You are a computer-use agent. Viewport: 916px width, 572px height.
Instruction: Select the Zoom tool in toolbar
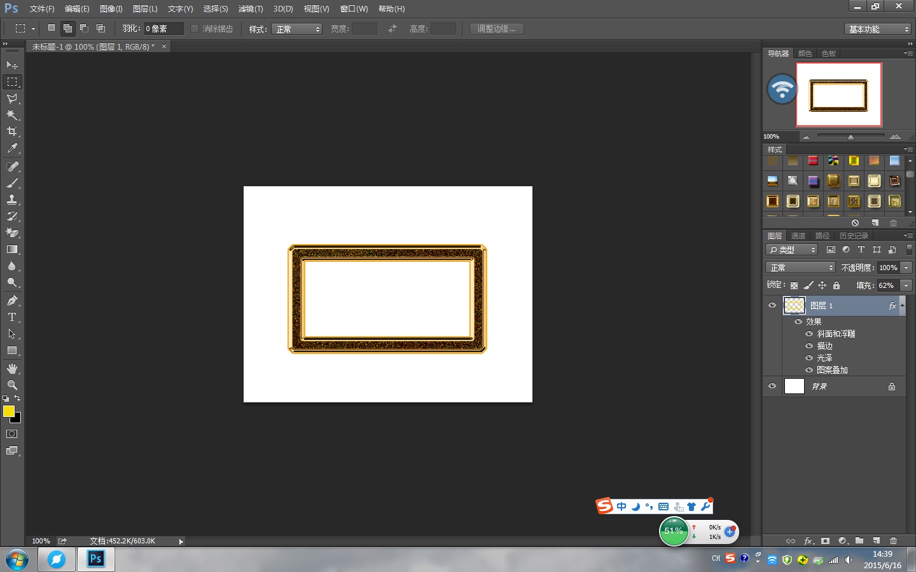coord(12,385)
